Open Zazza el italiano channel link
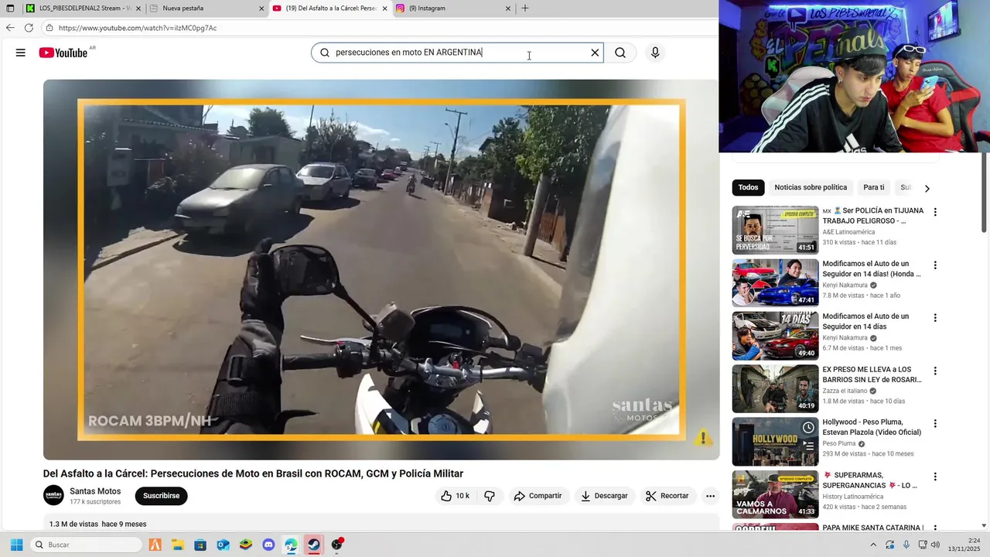The height and width of the screenshot is (557, 990). click(x=845, y=391)
